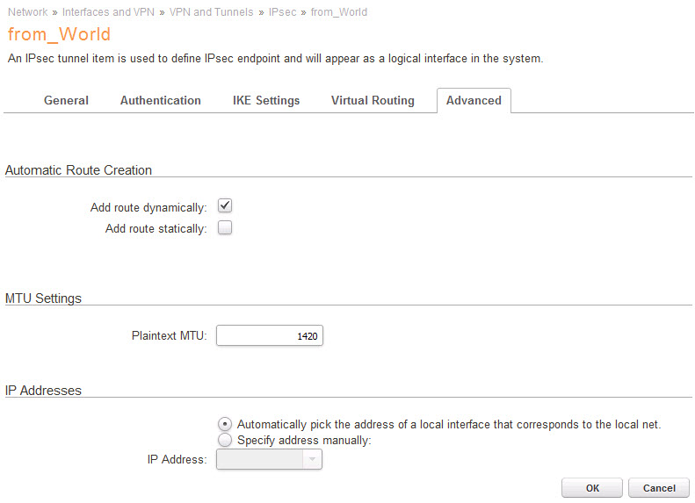Open the Authentication tab
This screenshot has width=695, height=503.
point(161,101)
